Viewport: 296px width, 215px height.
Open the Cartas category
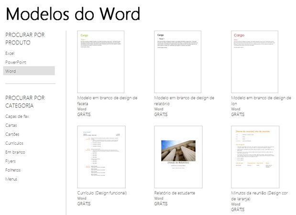[11, 125]
